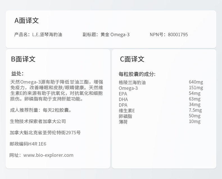This screenshot has height=179, width=222.
Task: Click the 640mg value
Action: point(196,82)
